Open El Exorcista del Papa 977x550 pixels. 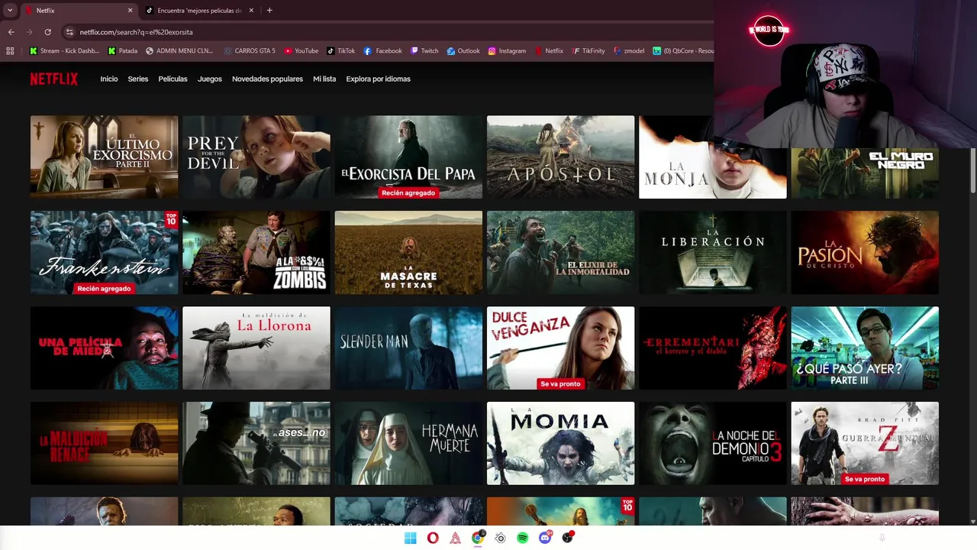coord(408,157)
